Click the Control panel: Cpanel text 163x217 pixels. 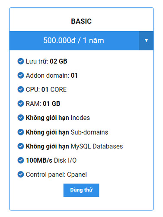point(56,174)
